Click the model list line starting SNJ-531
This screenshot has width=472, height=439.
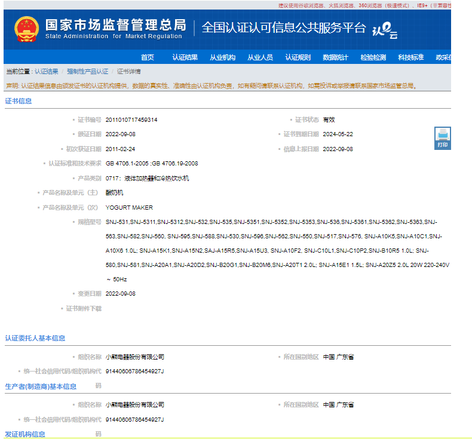(271, 222)
